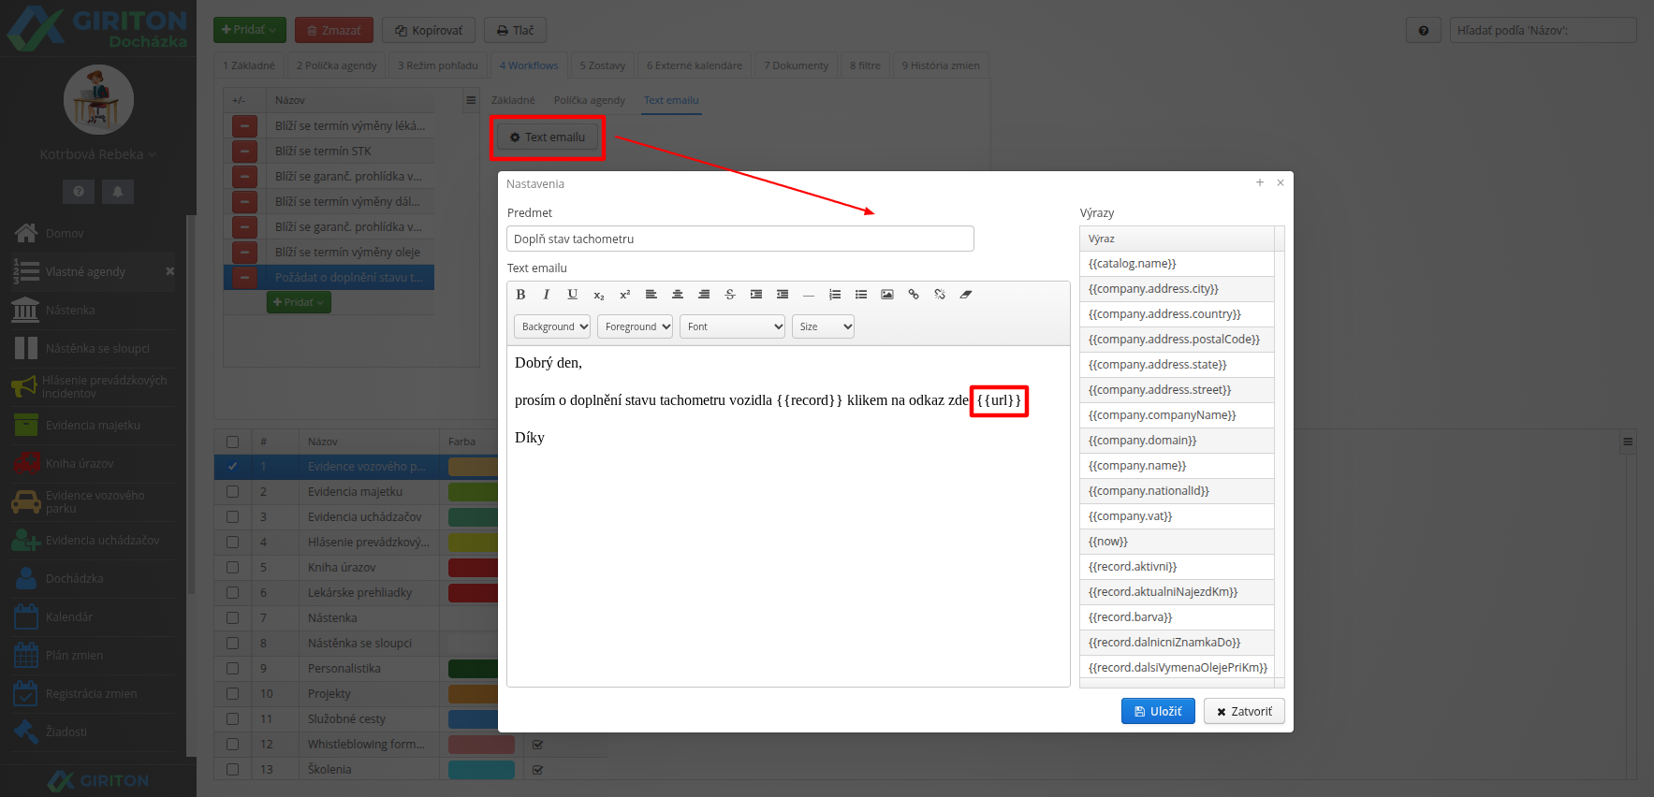Screen dimensions: 1654x797
Task: Select the {{record.aktualniNajezdKm}} expression
Action: pos(1177,591)
